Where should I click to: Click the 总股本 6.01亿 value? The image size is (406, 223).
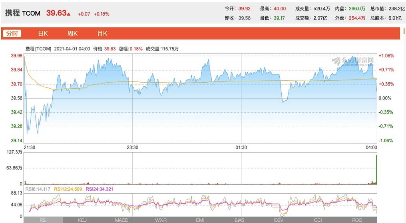point(395,18)
